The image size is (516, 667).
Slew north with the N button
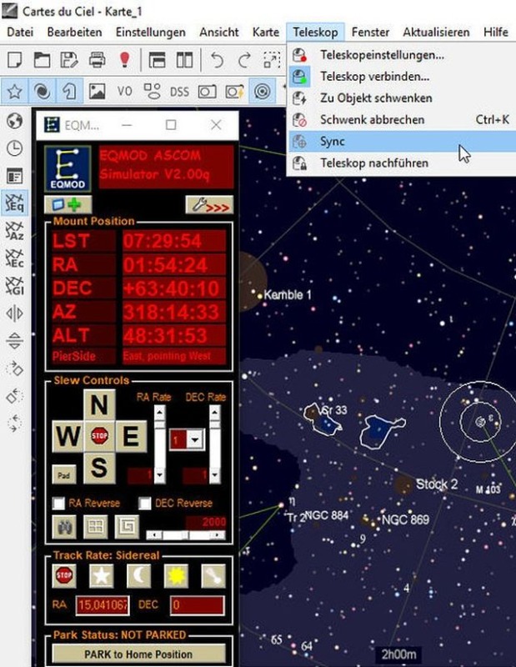pyautogui.click(x=99, y=404)
